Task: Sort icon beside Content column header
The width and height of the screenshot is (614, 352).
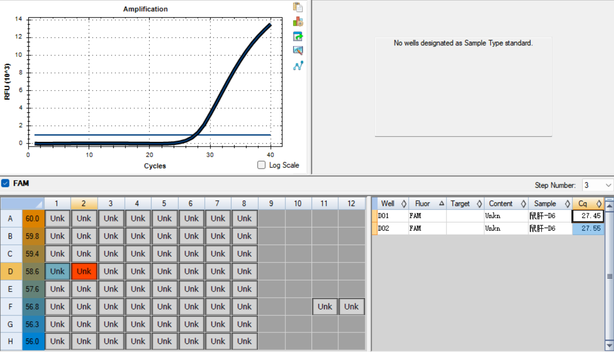Action: tap(523, 203)
